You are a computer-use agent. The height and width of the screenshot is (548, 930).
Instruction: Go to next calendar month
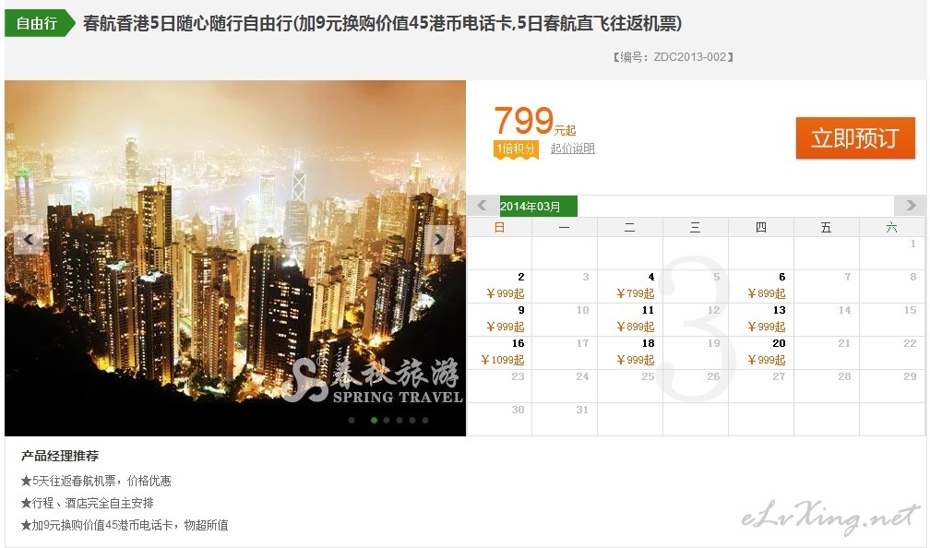coord(910,206)
